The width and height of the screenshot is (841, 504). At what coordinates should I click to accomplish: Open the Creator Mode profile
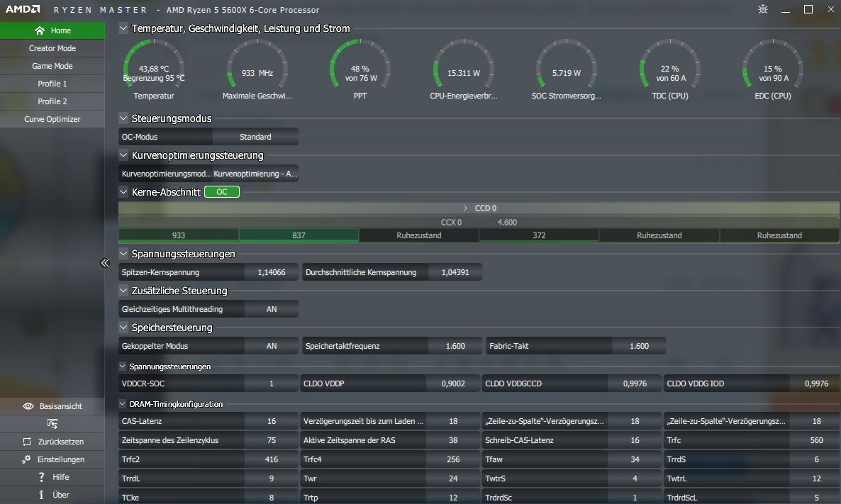(52, 48)
